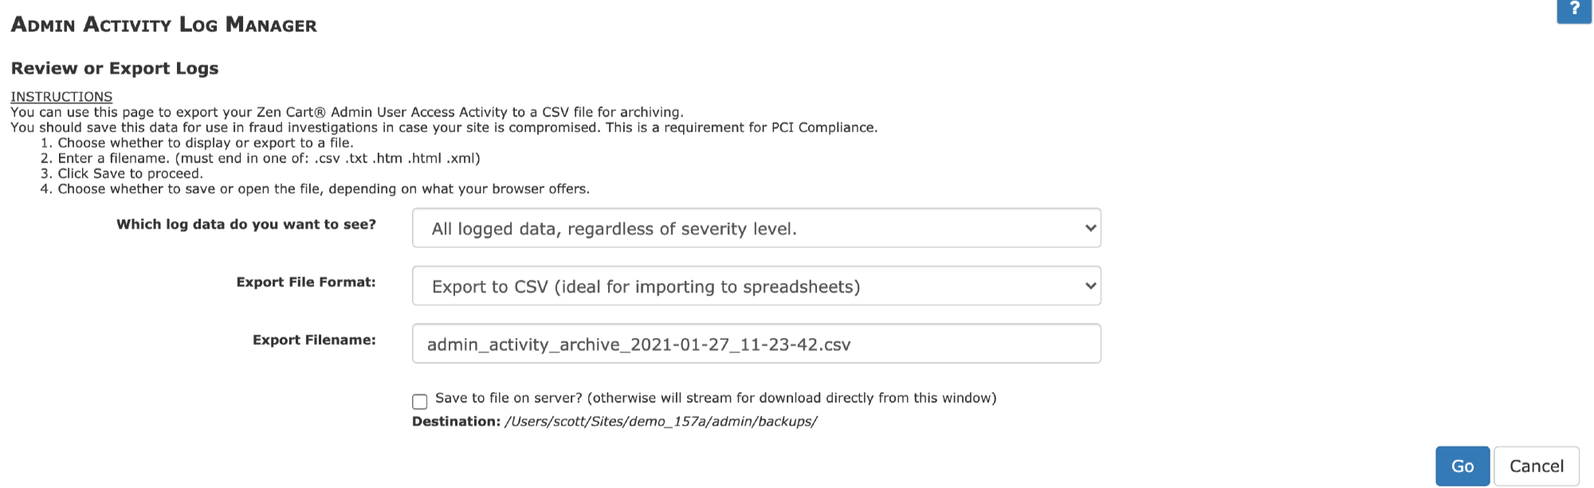Click the blue Go button
Image resolution: width=1594 pixels, height=488 pixels.
tap(1462, 467)
